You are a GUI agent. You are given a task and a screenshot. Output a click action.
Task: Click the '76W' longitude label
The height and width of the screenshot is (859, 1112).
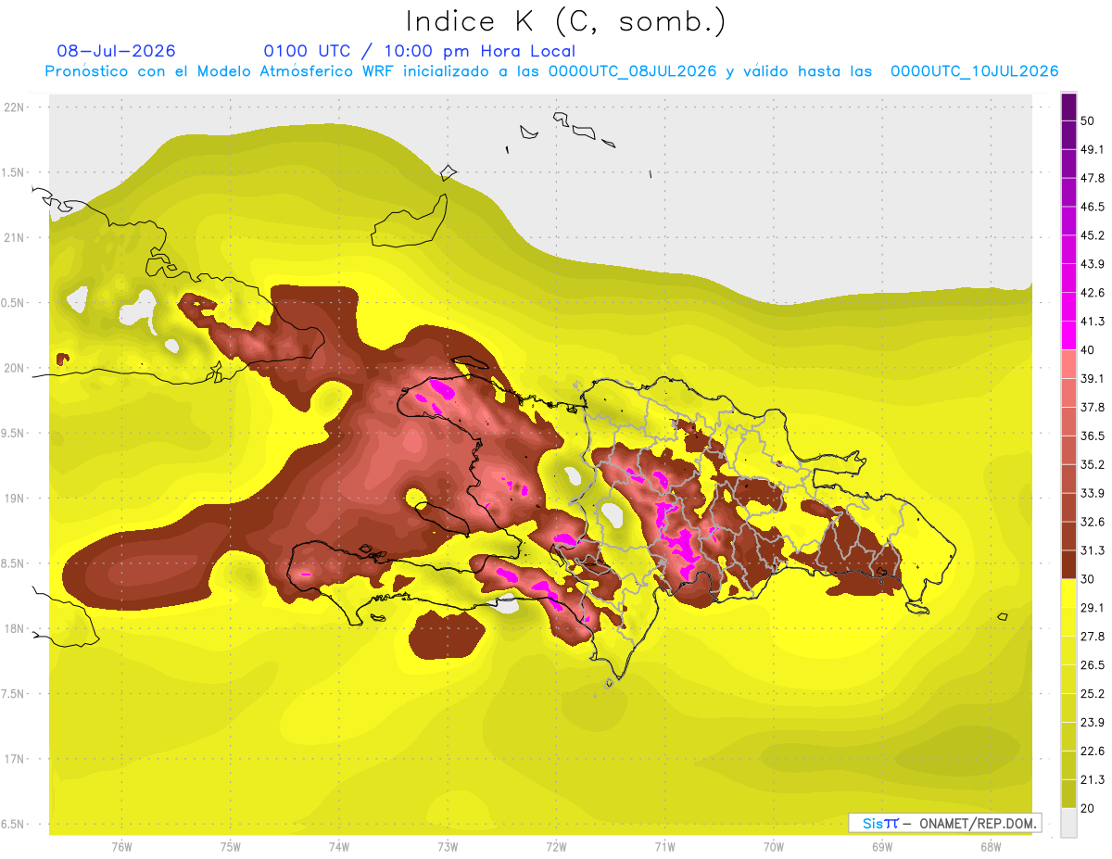click(121, 847)
